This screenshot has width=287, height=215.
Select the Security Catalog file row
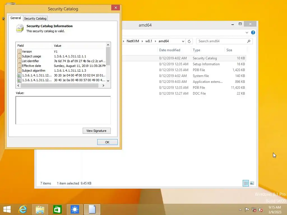(184, 58)
